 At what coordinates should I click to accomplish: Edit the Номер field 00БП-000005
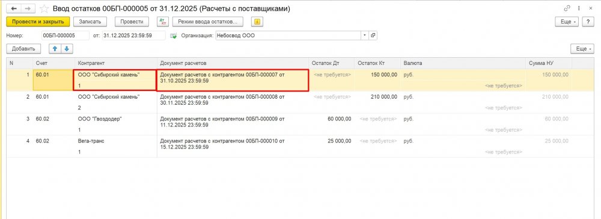(65, 35)
